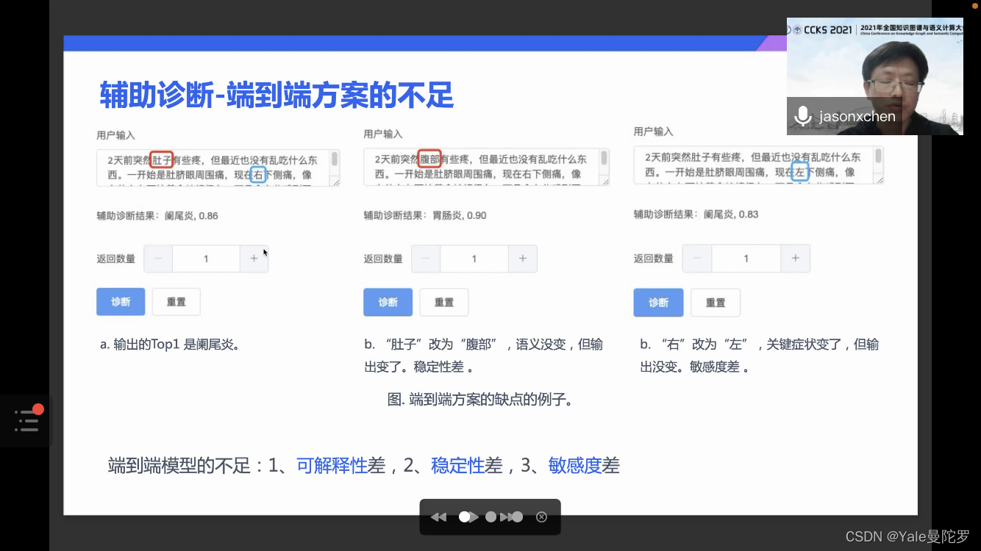The width and height of the screenshot is (981, 551).
Task: Increase return count in the 阑尾炎, 0.86 panel
Action: click(254, 259)
